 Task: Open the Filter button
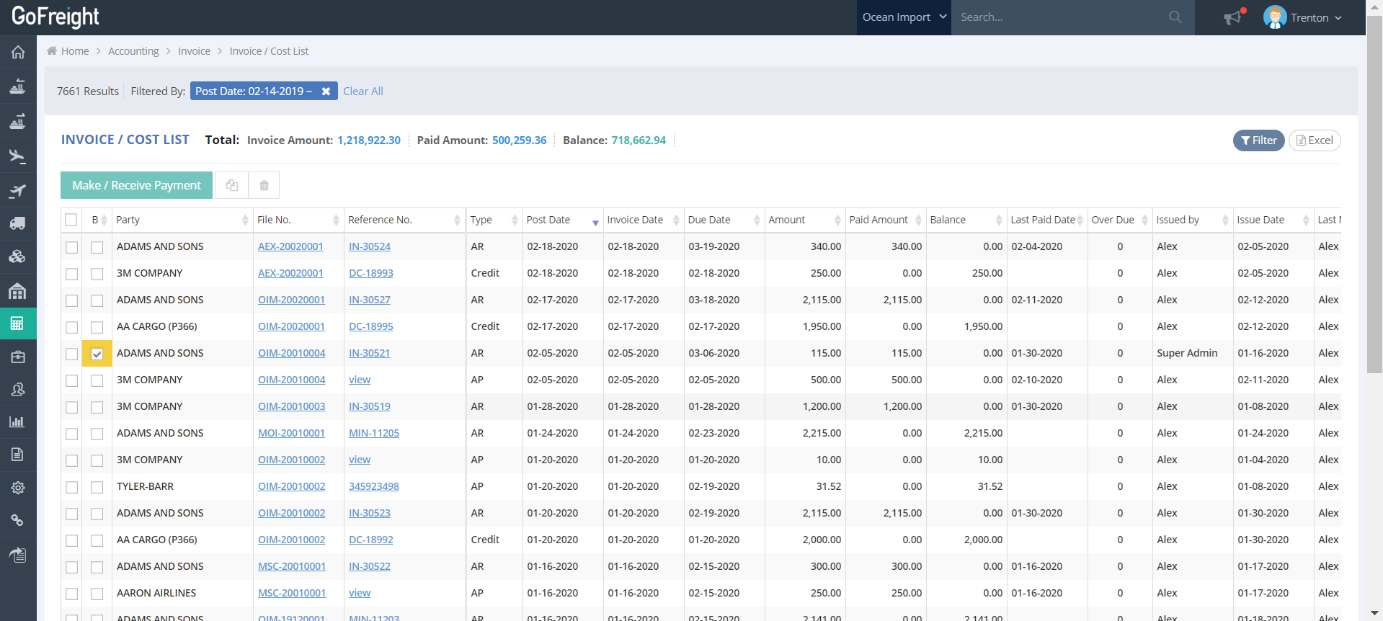pos(1258,140)
